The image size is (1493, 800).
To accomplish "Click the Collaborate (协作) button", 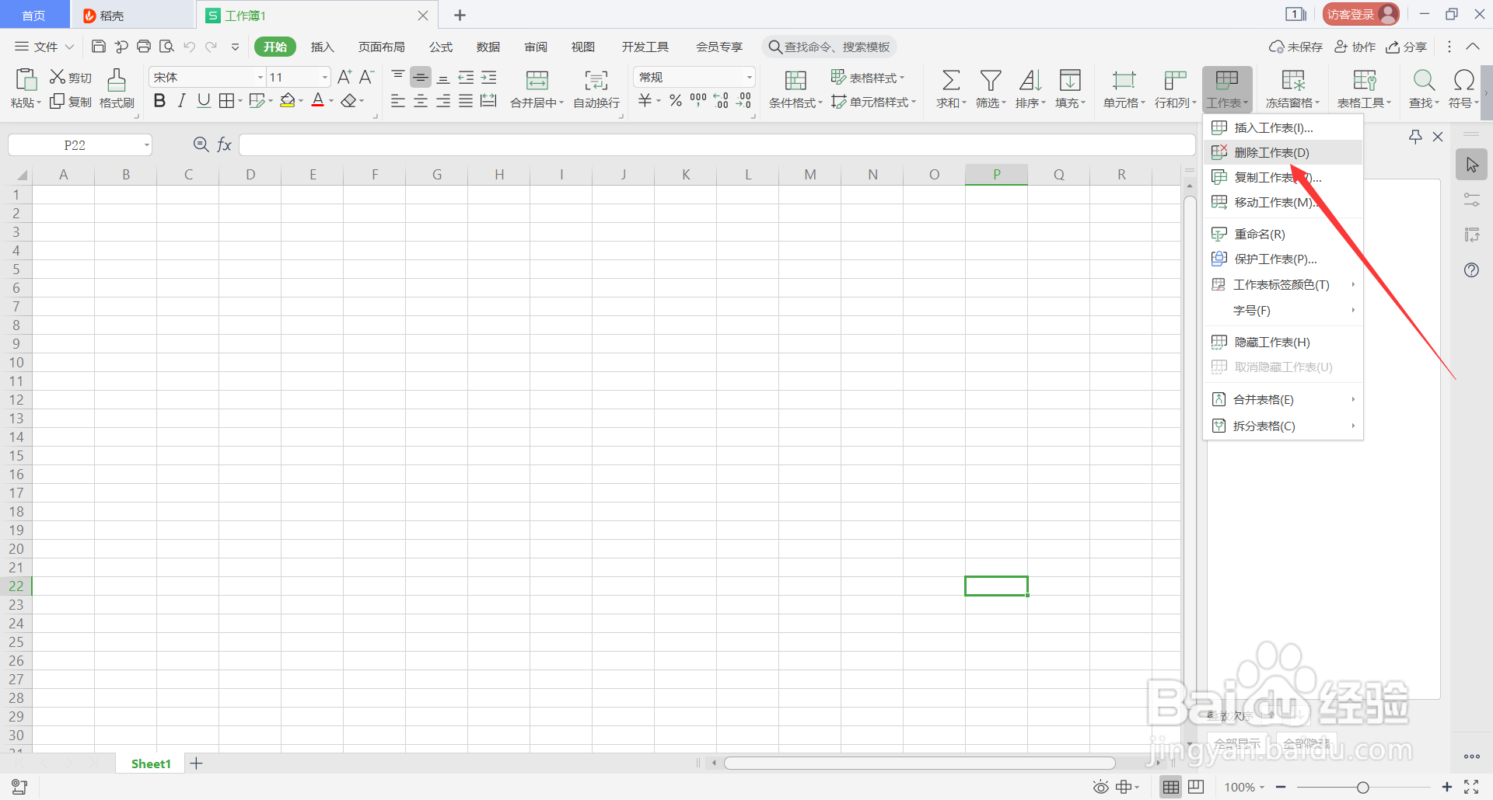I will tap(1355, 47).
